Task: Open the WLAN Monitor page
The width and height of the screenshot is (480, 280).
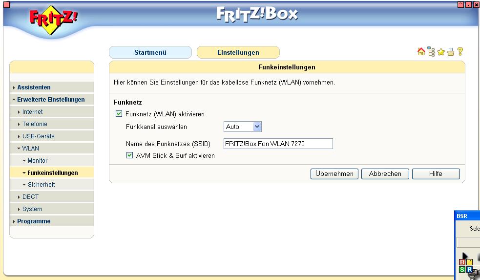Action: [x=52, y=161]
